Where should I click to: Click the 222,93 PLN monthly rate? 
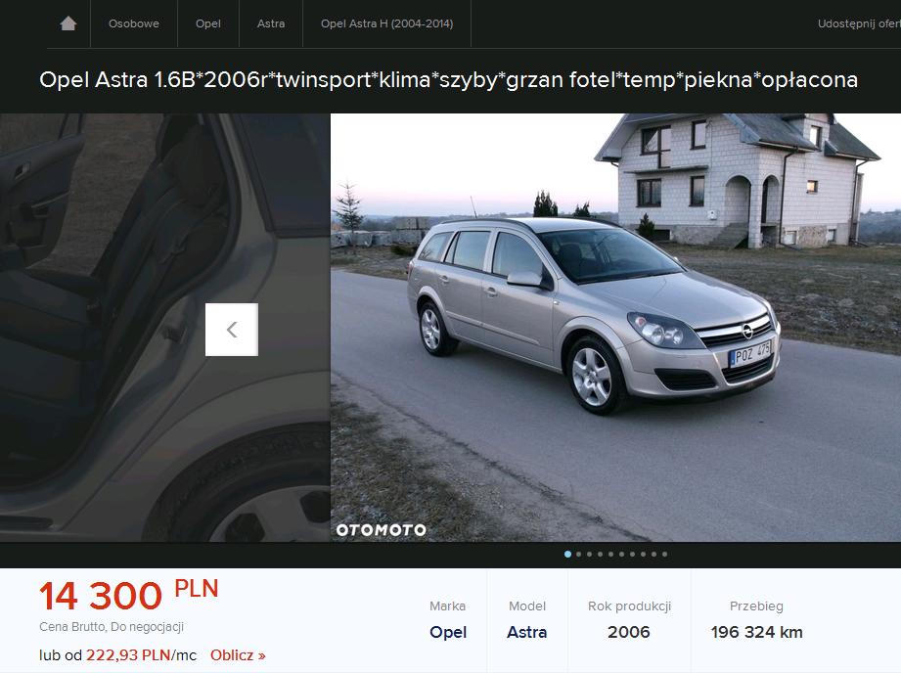128,655
